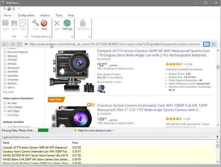Check the FHD (1080p) resolution checkbox
221x167 pixels.
[5, 107]
